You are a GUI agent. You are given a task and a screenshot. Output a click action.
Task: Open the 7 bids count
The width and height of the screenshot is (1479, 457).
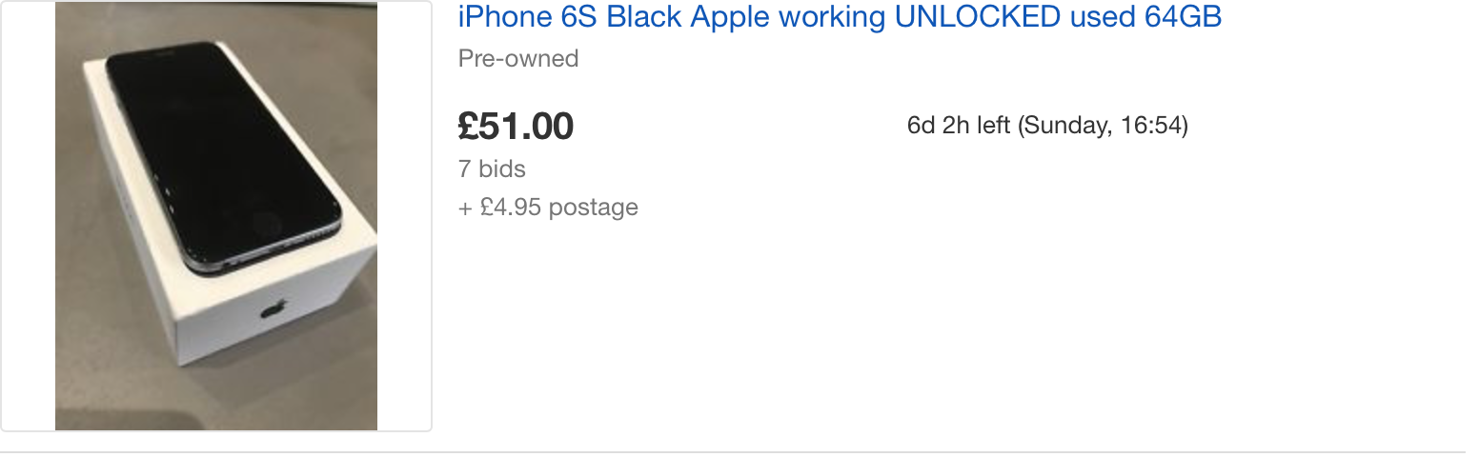[492, 169]
